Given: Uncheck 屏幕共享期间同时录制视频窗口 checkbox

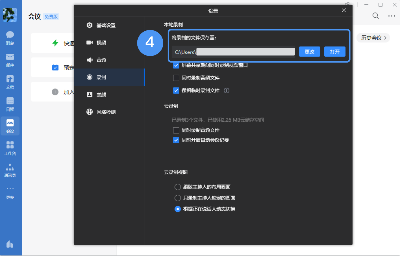Looking at the screenshot, I should pyautogui.click(x=176, y=65).
